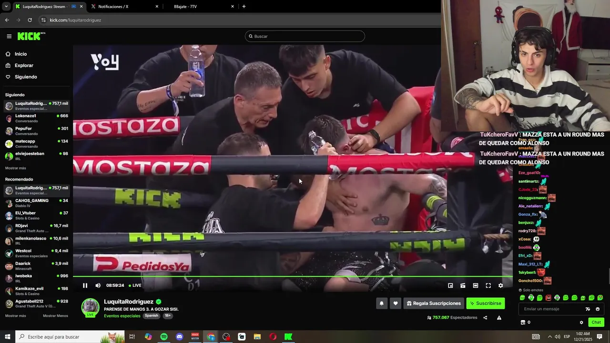Click the address bar URL kick.com/luquitarodriguez
The width and height of the screenshot is (610, 343).
tap(75, 20)
